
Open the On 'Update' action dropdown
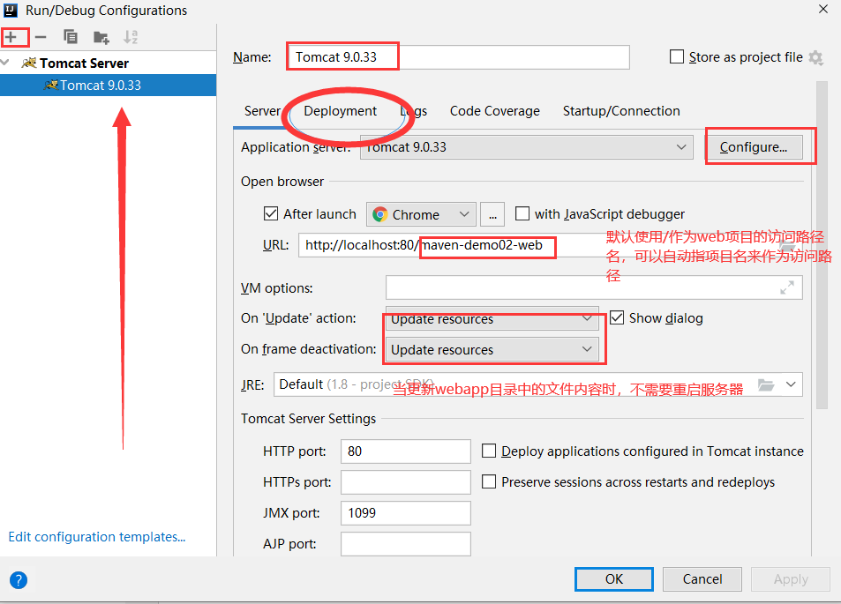[x=492, y=318]
